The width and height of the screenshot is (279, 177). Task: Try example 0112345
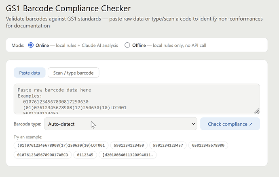pyautogui.click(x=85, y=155)
